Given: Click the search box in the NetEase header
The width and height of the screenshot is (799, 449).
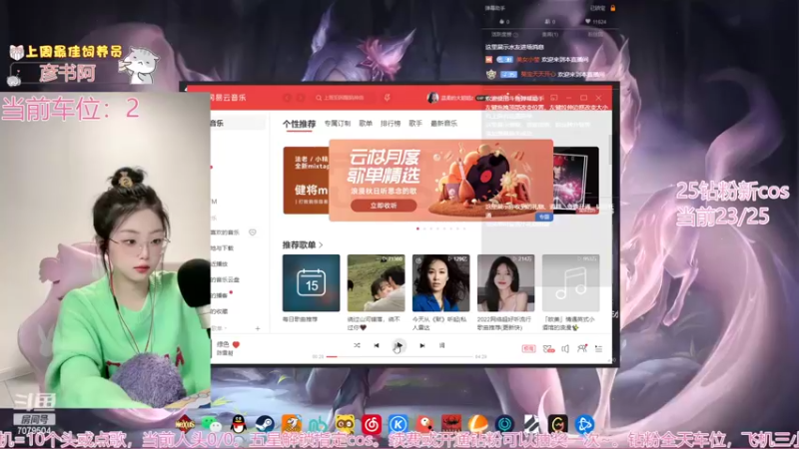Looking at the screenshot, I should pos(344,98).
